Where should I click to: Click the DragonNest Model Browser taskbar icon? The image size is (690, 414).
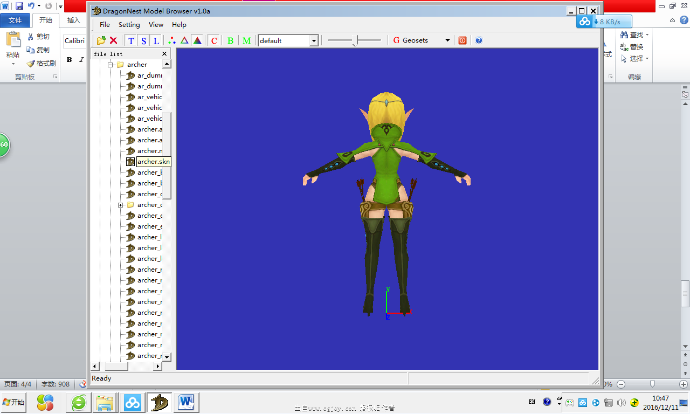click(160, 402)
